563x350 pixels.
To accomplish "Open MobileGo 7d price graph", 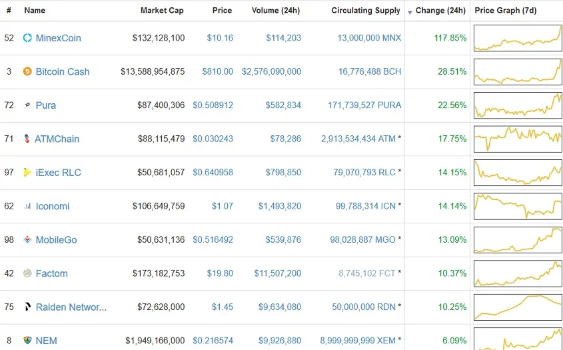I will pos(518,240).
